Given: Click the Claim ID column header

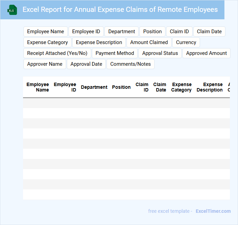Looking at the screenshot, I should click(x=142, y=87).
